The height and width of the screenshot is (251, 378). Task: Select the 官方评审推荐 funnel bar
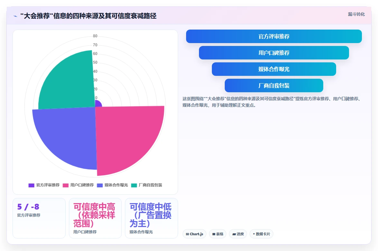click(274, 36)
